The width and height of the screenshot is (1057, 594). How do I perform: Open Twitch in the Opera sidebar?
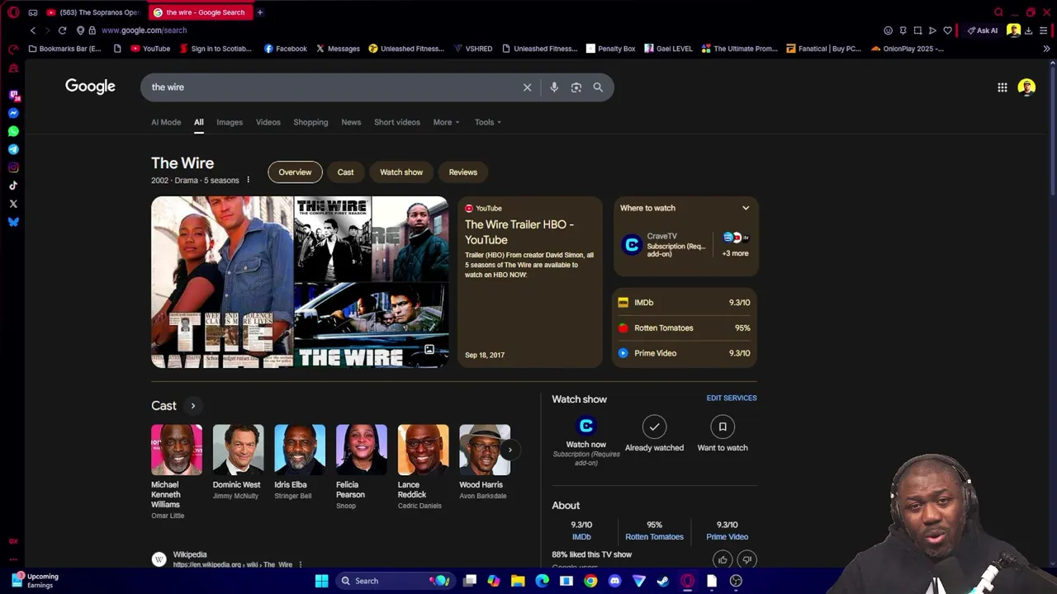pyautogui.click(x=13, y=96)
